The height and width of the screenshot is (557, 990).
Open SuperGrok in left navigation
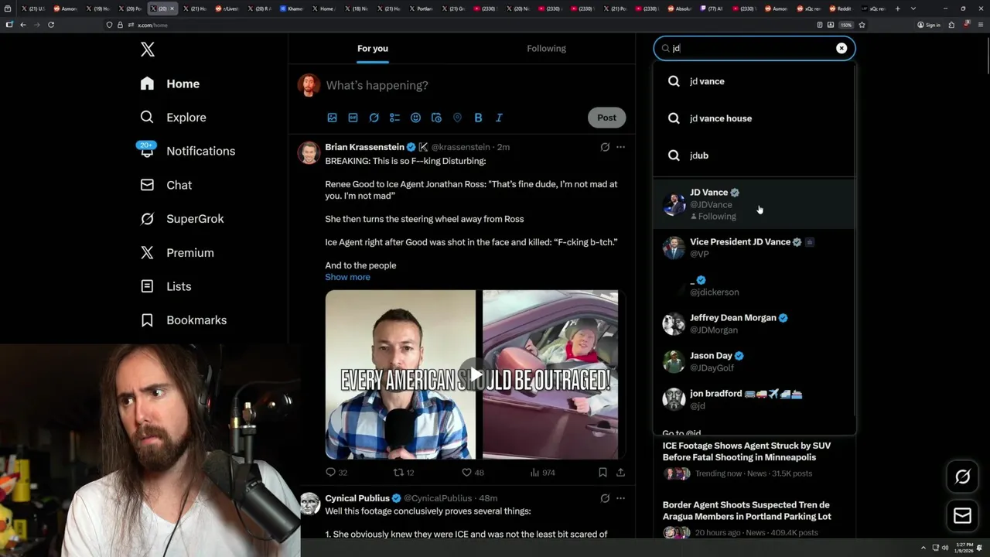pyautogui.click(x=183, y=219)
